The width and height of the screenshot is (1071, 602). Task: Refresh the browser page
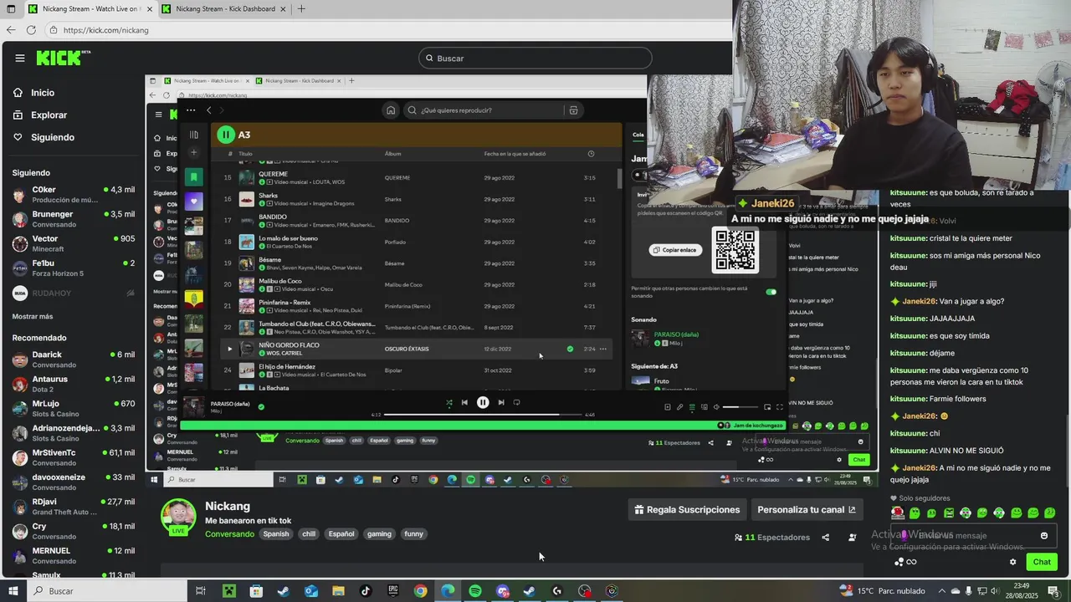click(31, 30)
